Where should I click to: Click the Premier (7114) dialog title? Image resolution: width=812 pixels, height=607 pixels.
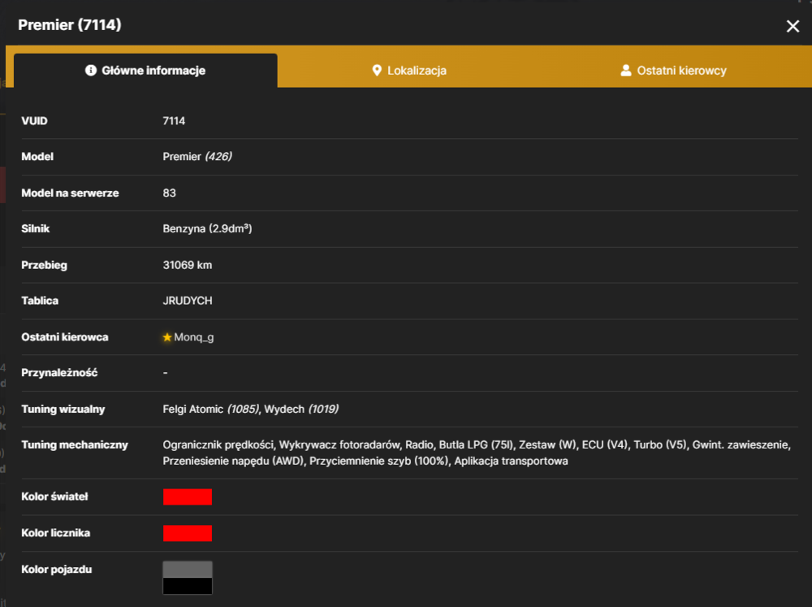(x=69, y=25)
